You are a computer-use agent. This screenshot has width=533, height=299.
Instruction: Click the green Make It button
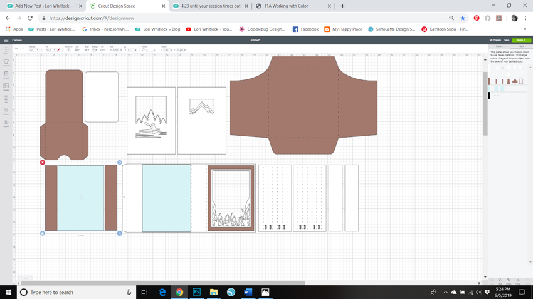coord(521,40)
